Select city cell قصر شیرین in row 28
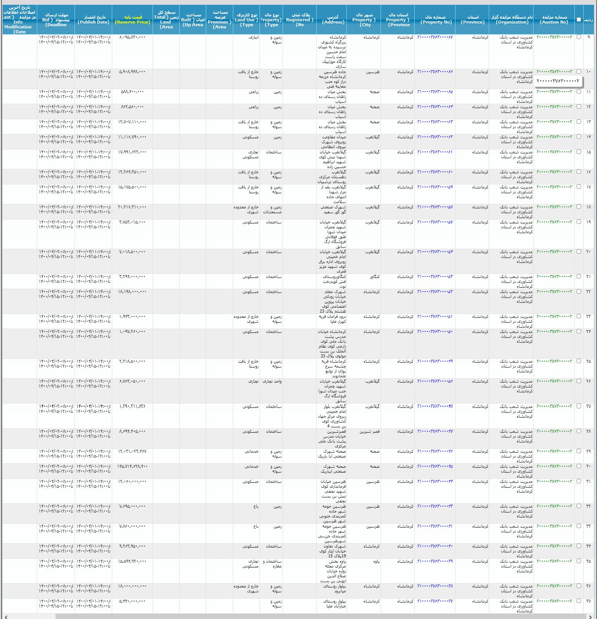597x619 pixels. 369,431
